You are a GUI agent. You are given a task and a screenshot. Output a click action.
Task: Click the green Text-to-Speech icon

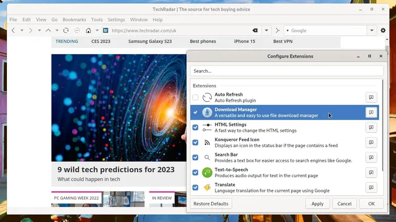coord(207,172)
